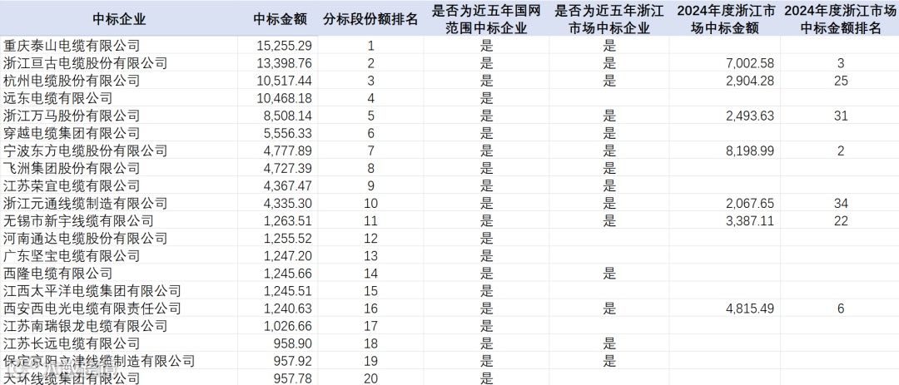
Task: Click the cell 浙江元通线缆制造有限公司
Action: pos(85,204)
